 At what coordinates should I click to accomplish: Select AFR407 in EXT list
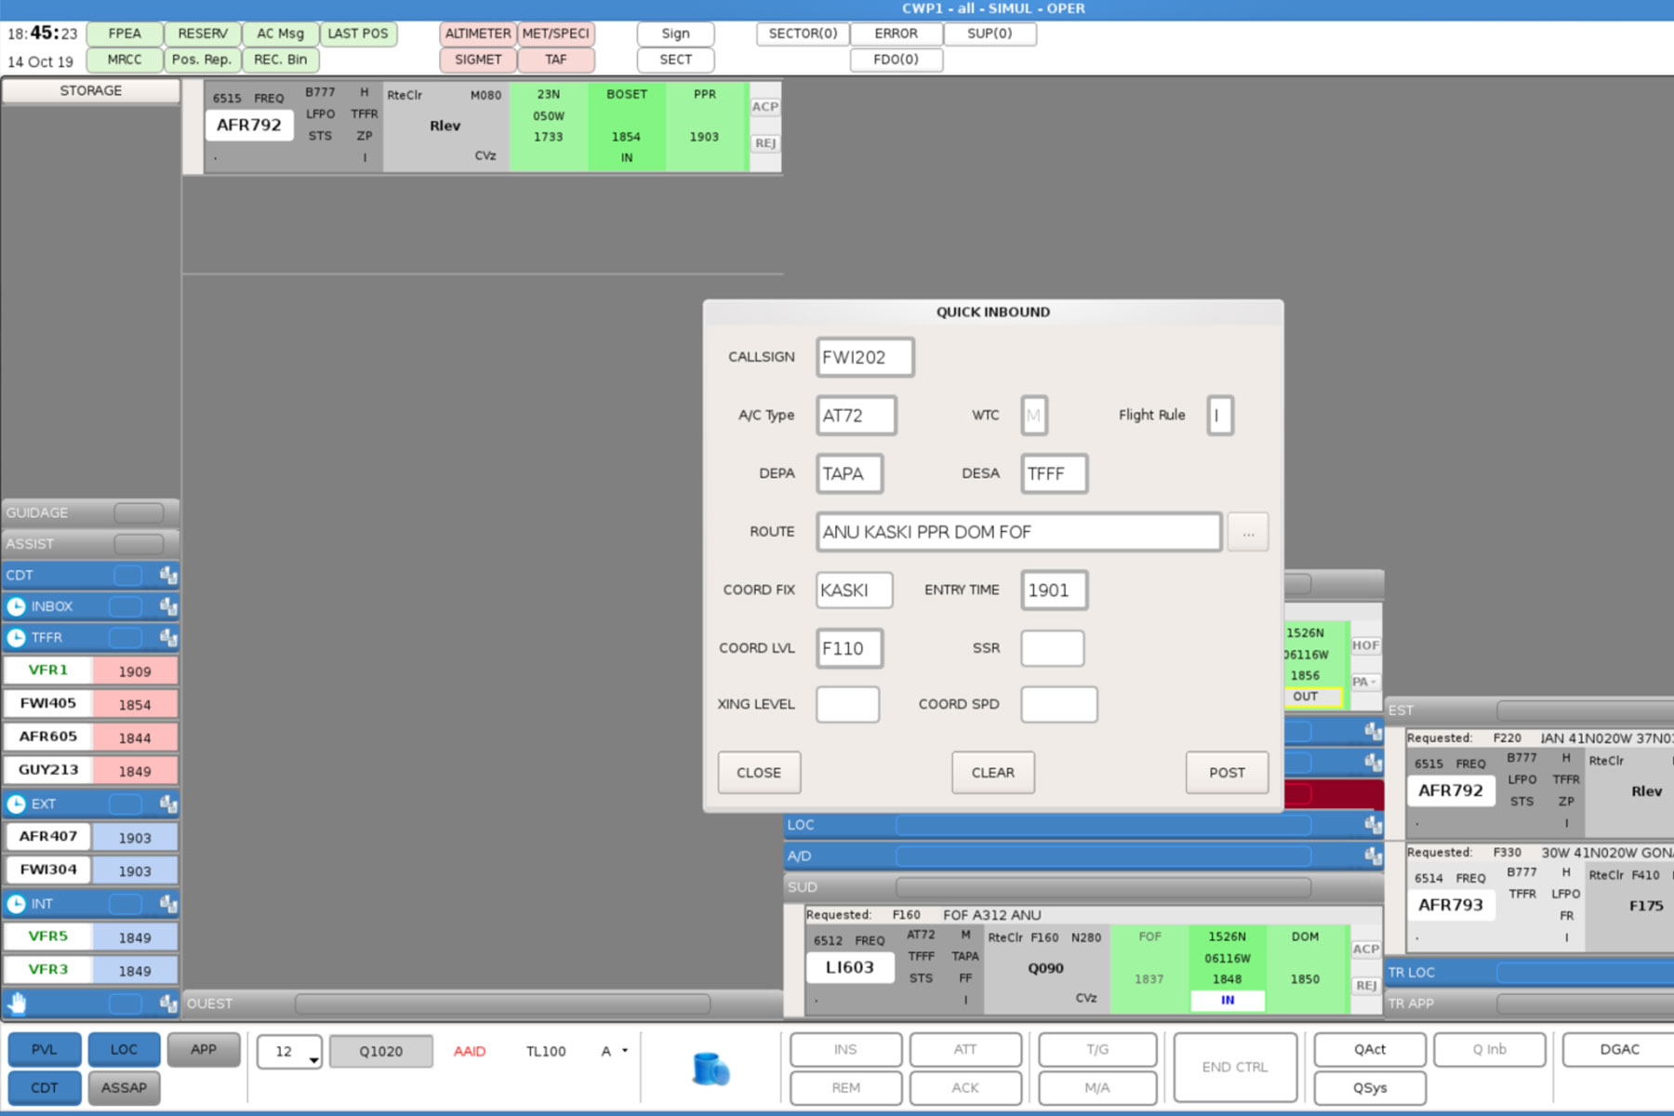48,836
